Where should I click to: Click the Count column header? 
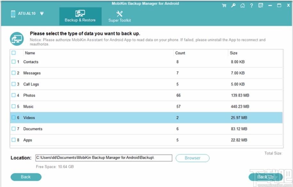(x=180, y=53)
